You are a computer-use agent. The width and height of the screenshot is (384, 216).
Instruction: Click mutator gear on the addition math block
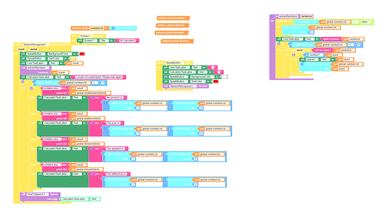pos(106,128)
